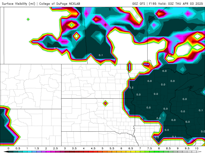The width and height of the screenshot is (205, 153).
Task: Click the '2.5' tick label on color scale
Action: (x=55, y=148)
